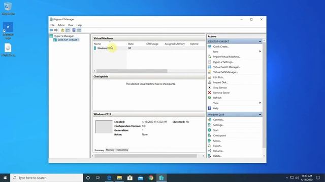Open Hyper-V Settings action

click(223, 62)
